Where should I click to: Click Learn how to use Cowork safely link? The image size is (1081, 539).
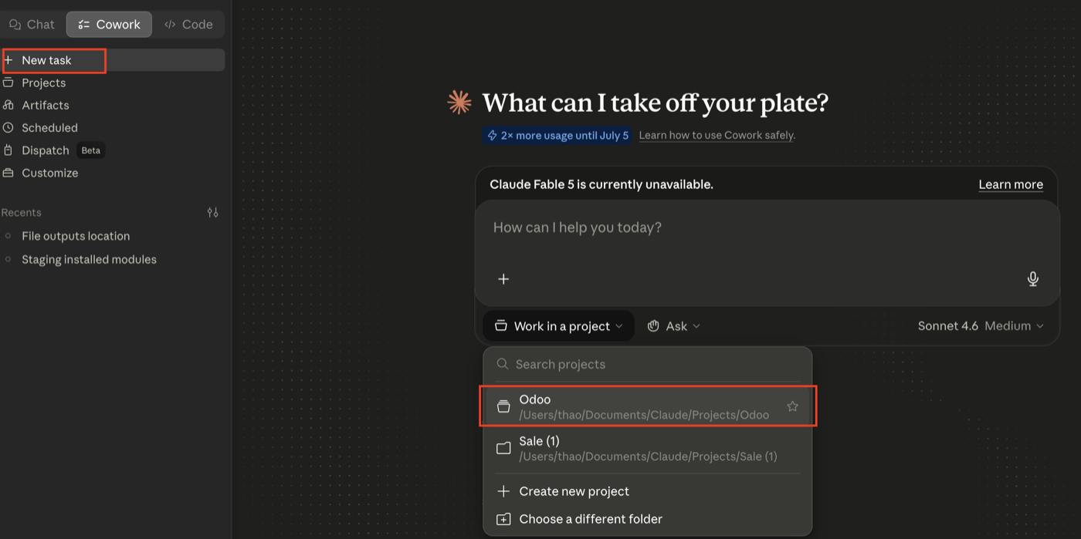[717, 135]
